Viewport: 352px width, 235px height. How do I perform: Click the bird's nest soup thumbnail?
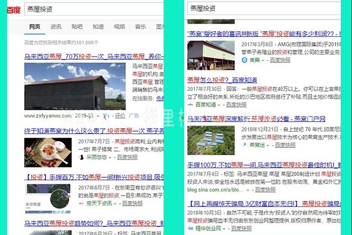(x=48, y=153)
